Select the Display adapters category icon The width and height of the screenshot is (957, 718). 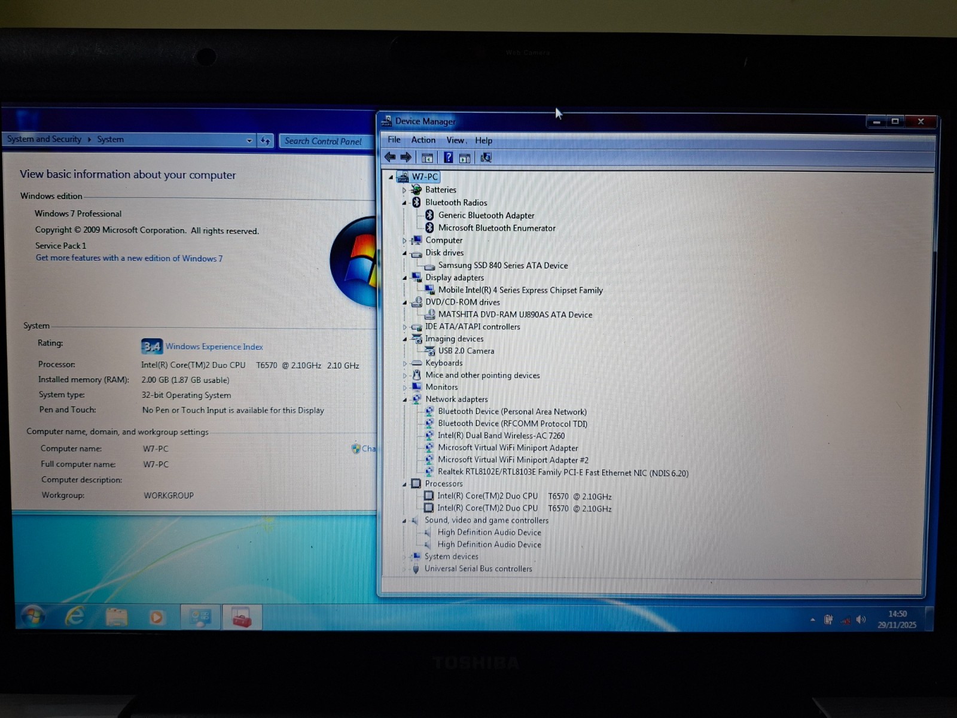416,278
